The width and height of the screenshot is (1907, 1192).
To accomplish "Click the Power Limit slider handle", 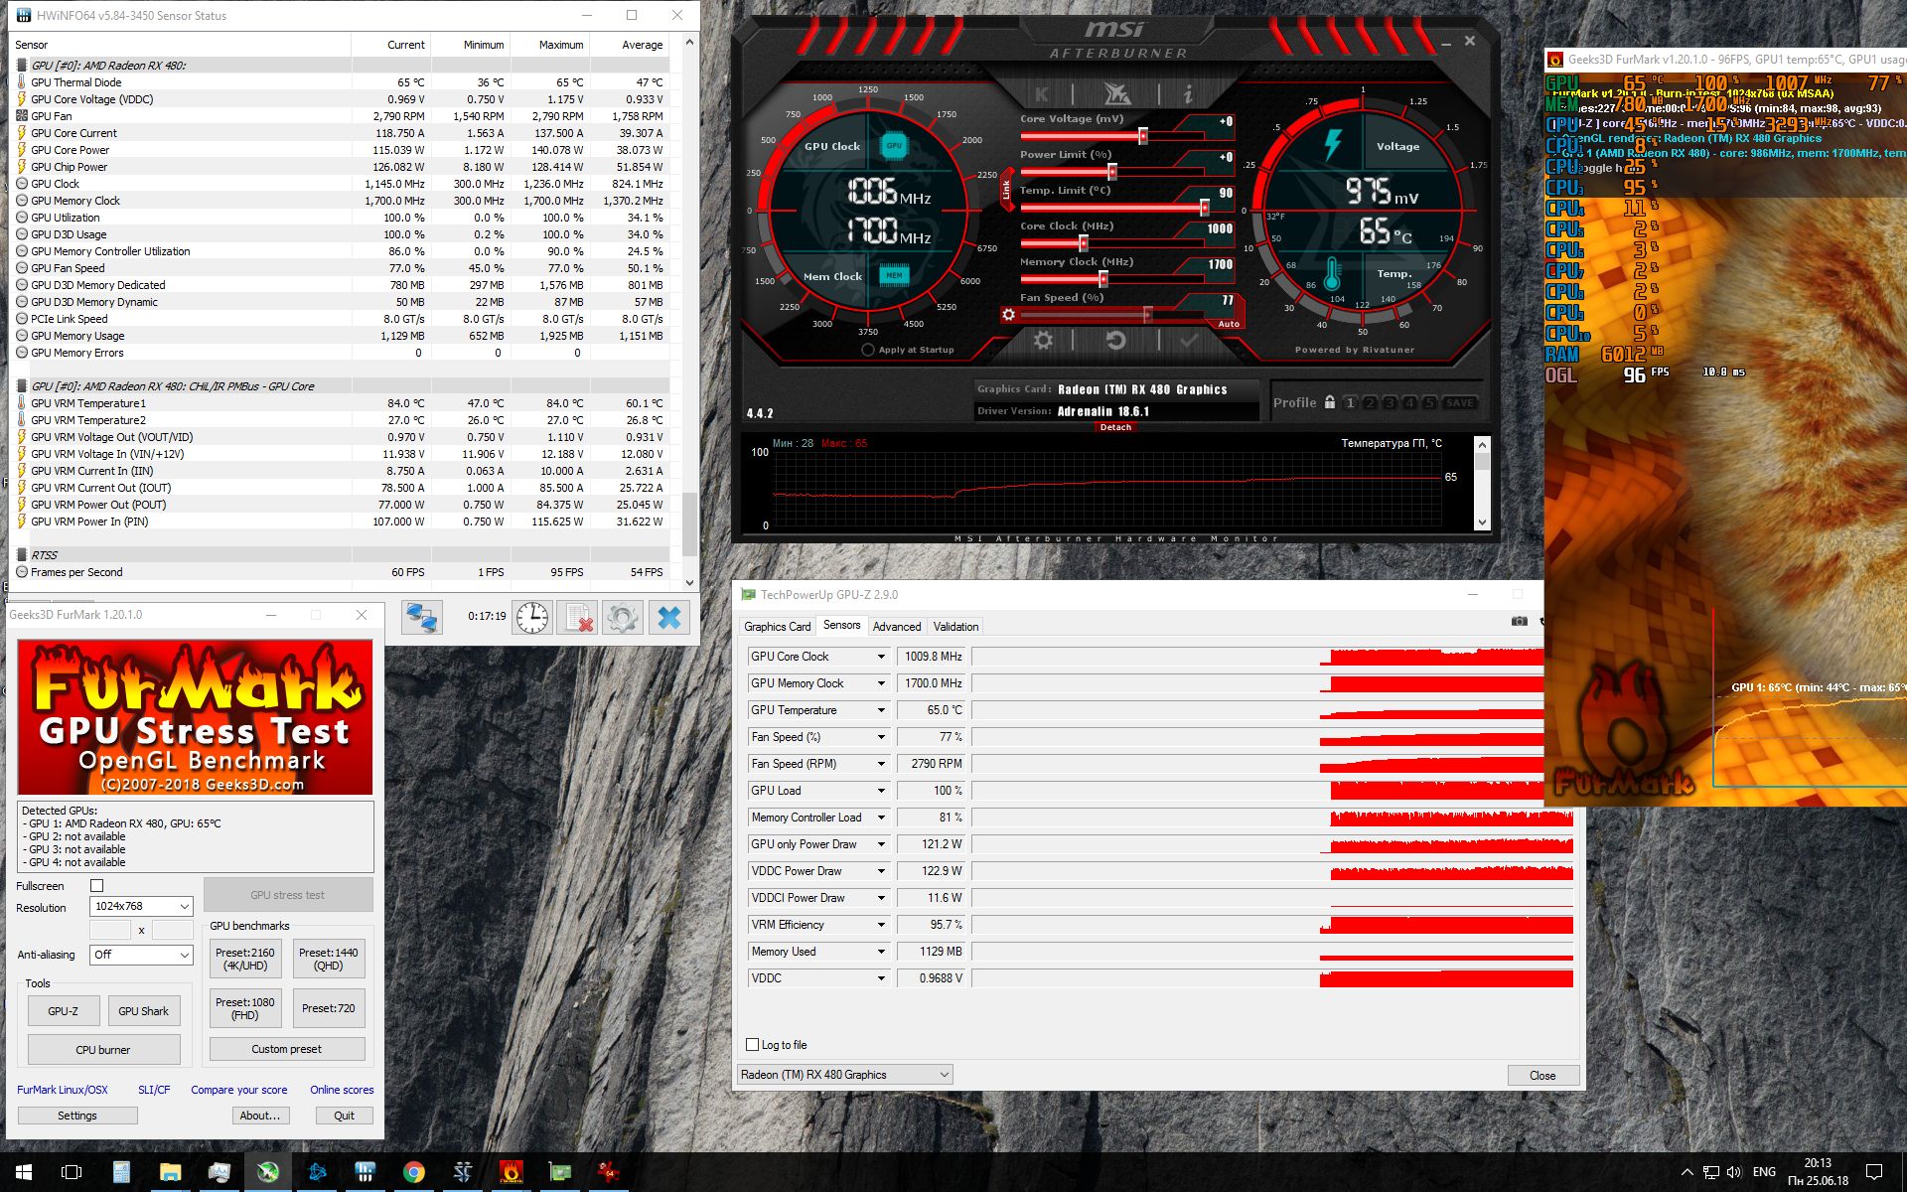I will 1112,172.
